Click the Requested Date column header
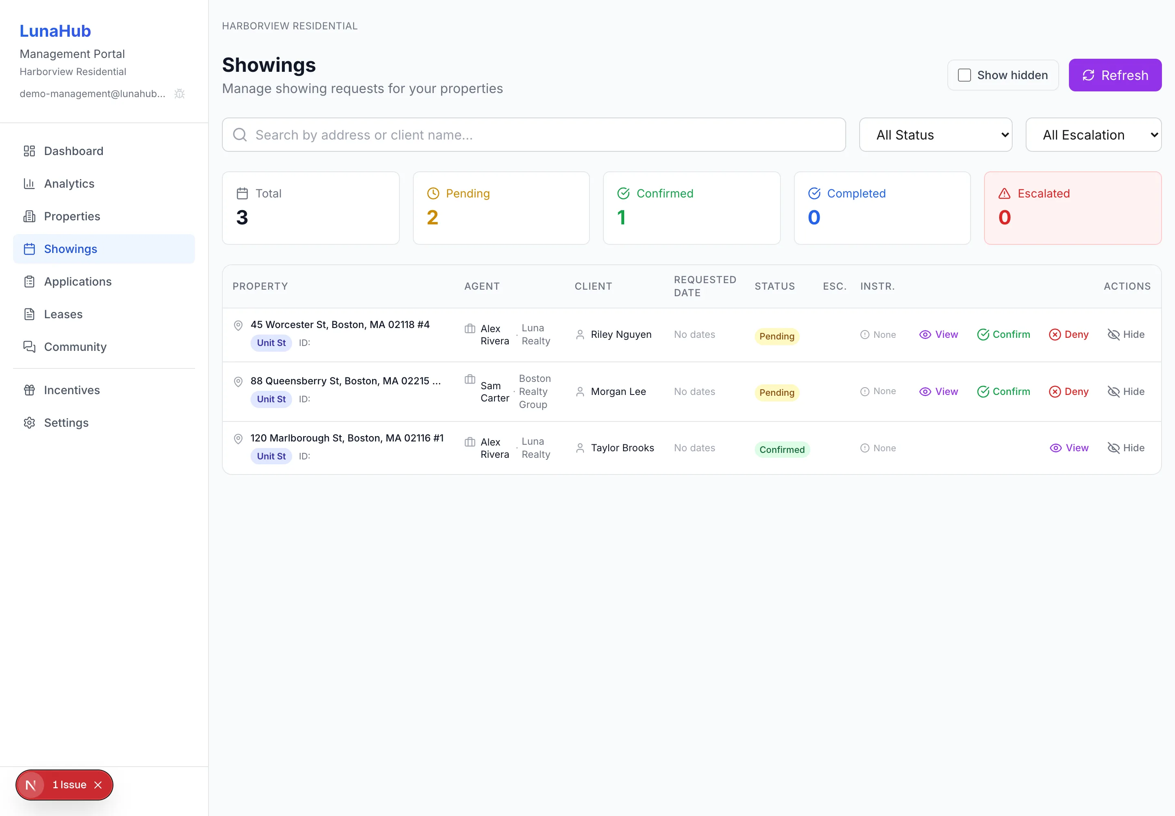Screen dimensions: 1175x816 pos(705,286)
